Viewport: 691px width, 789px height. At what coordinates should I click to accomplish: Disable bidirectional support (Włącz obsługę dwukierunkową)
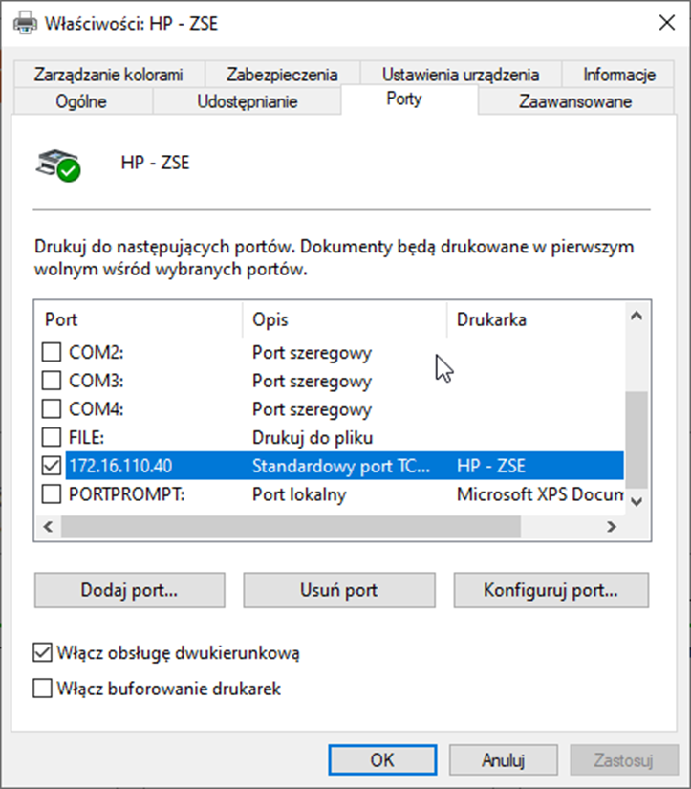pyautogui.click(x=42, y=654)
